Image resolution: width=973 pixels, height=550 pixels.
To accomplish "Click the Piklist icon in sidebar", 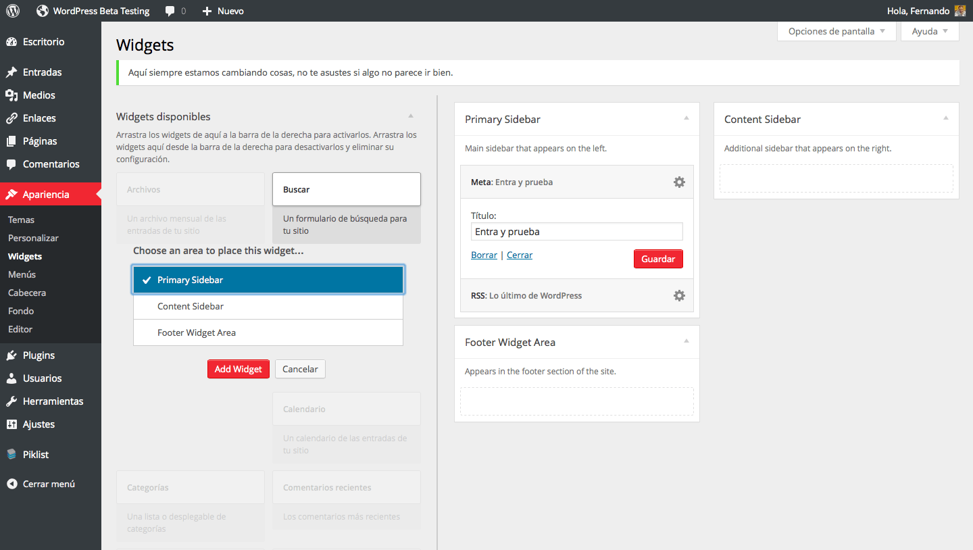I will point(11,455).
